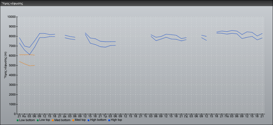Click the green swatch beside Low top
The image size is (273, 125).
coord(38,120)
